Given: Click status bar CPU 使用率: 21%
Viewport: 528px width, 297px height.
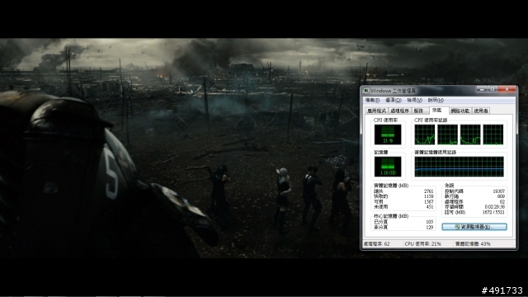Looking at the screenshot, I should tap(422, 244).
